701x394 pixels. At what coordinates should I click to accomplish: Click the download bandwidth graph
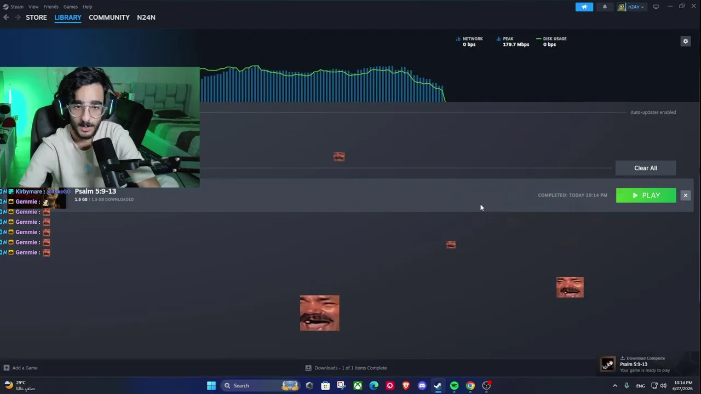pos(323,84)
